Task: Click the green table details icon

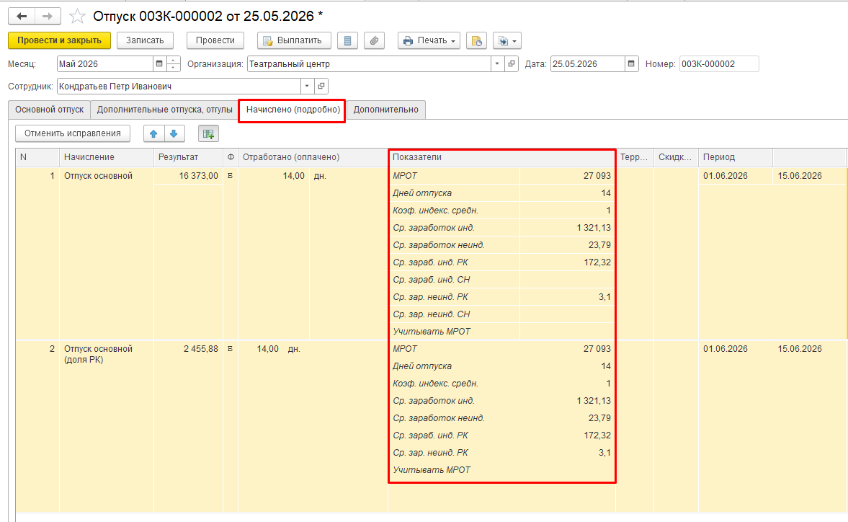Action: (x=208, y=133)
